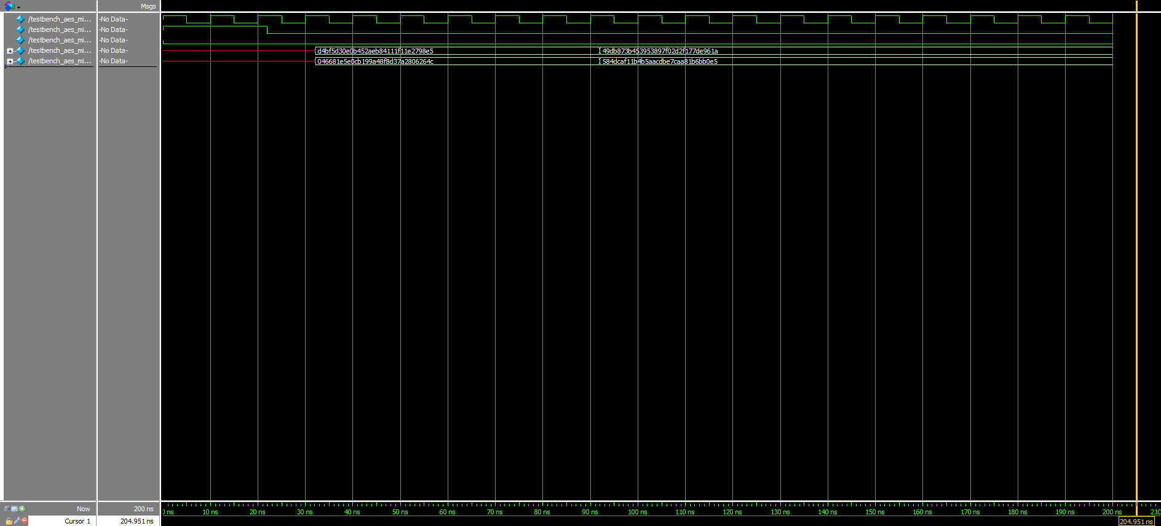The image size is (1161, 526).
Task: Toggle the cursor lock padlock icon
Action: pyautogui.click(x=9, y=521)
